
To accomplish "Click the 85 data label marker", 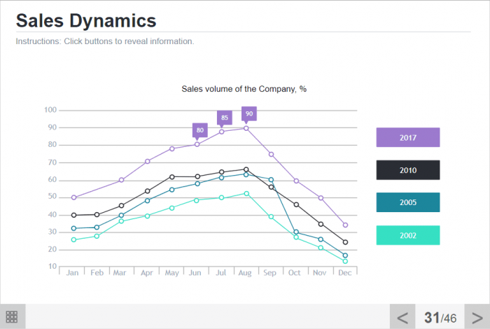I will click(224, 117).
